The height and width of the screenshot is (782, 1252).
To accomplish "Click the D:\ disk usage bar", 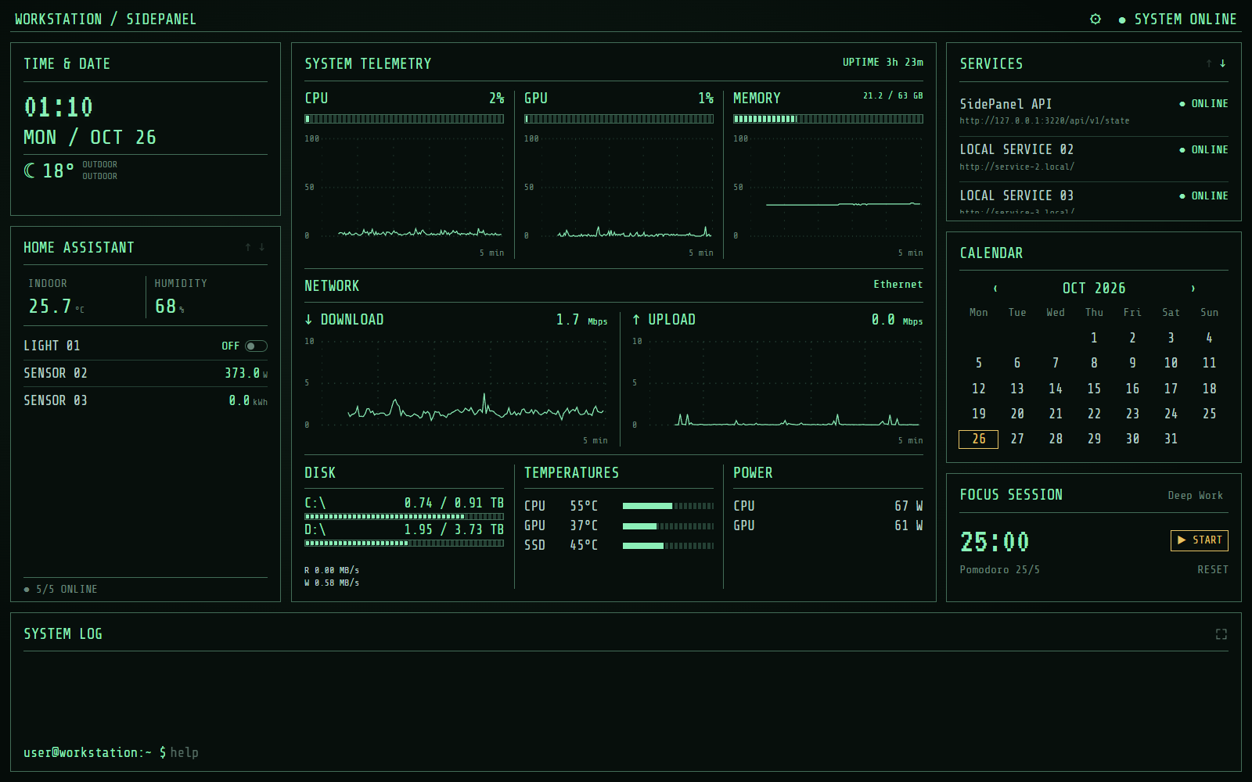I will pos(405,543).
